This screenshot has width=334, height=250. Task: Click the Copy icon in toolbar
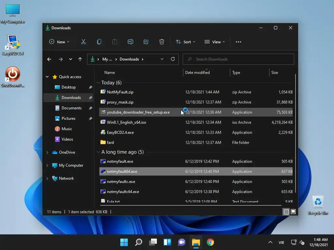(99, 42)
